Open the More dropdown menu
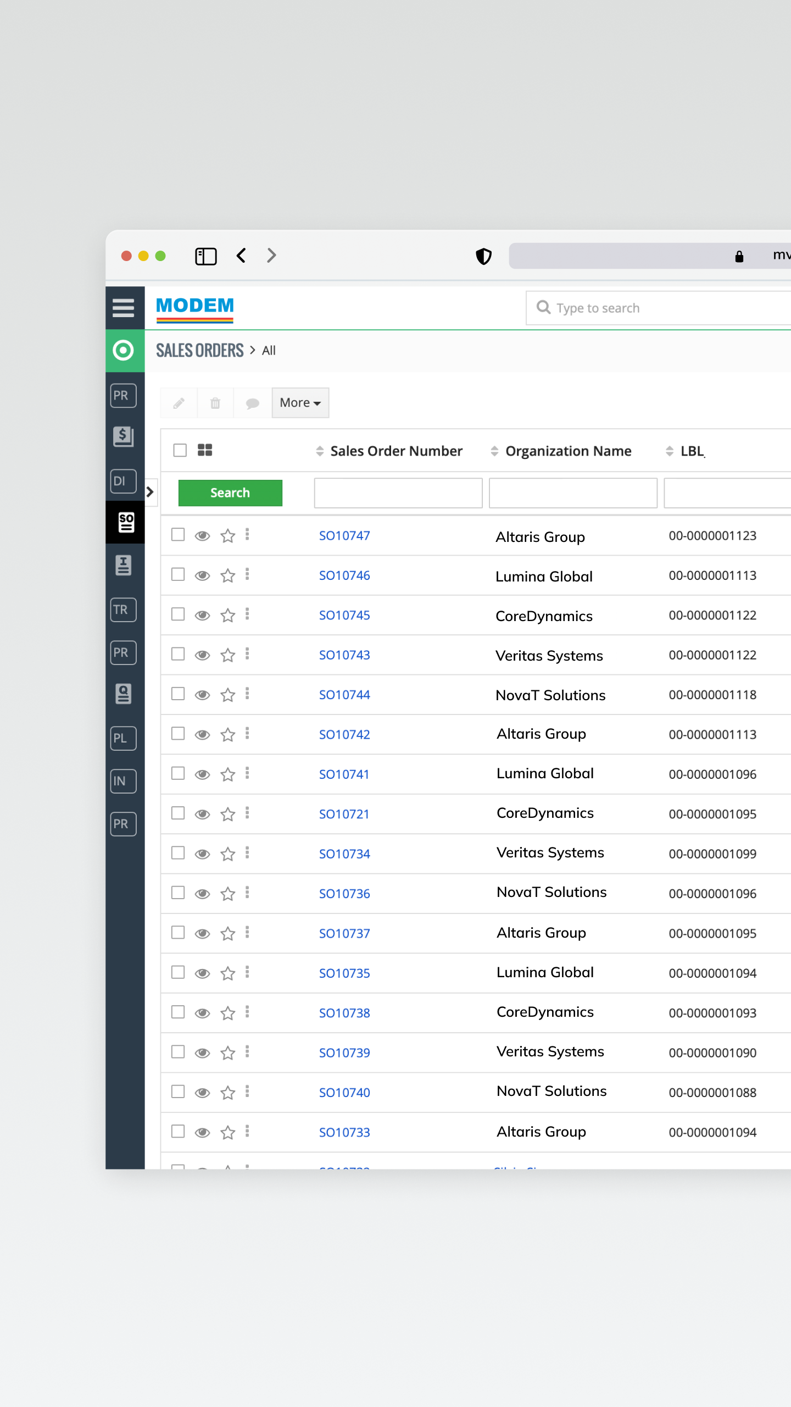The height and width of the screenshot is (1407, 791). tap(300, 403)
